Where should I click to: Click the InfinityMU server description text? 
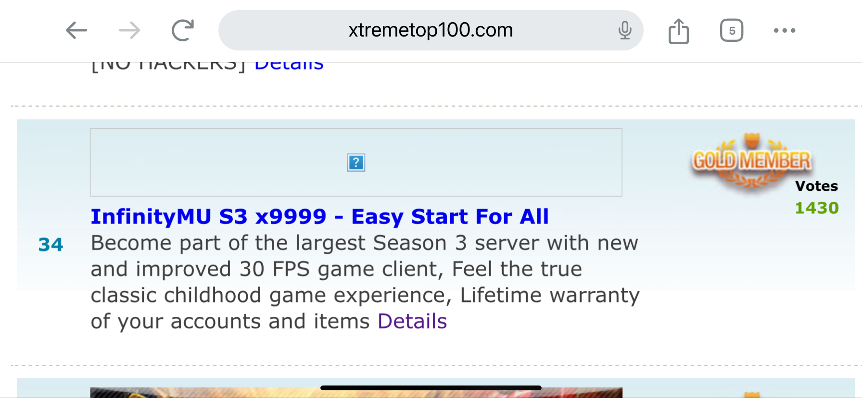(365, 282)
